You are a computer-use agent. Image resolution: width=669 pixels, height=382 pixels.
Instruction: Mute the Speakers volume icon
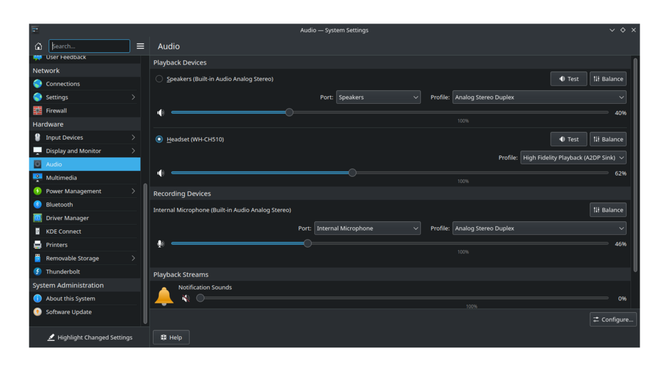coord(161,113)
